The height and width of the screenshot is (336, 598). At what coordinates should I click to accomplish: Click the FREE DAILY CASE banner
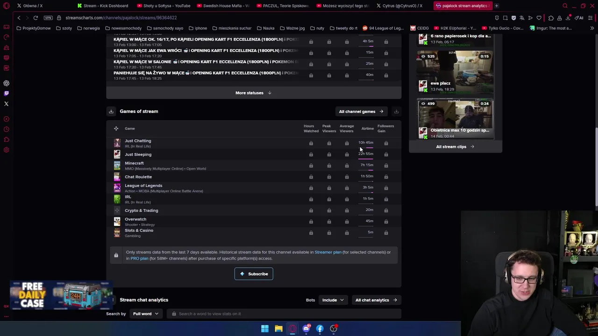coord(61,295)
